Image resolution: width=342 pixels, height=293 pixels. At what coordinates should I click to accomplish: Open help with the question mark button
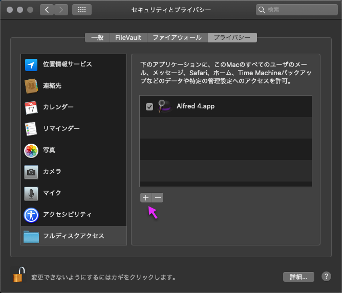tap(326, 277)
